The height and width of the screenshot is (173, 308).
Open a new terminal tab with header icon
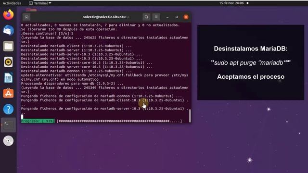26,17
